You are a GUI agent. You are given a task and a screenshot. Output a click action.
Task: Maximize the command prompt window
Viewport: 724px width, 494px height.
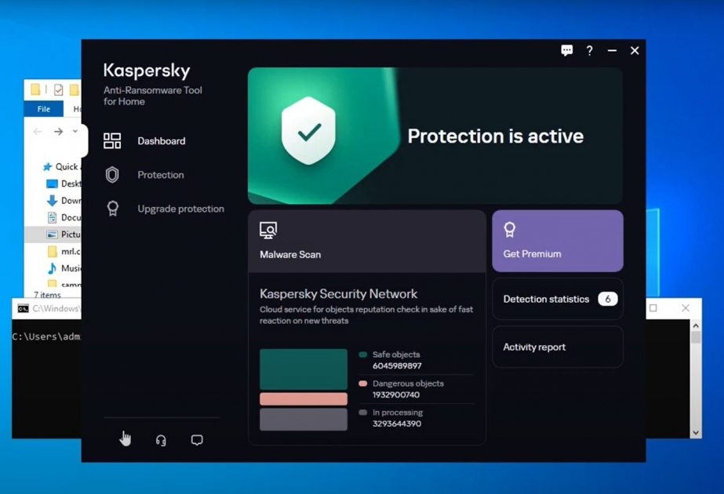point(653,308)
